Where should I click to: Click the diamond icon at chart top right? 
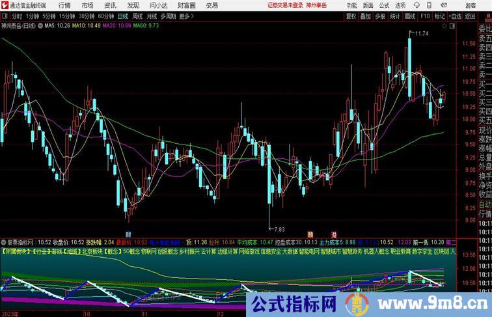tap(445, 26)
